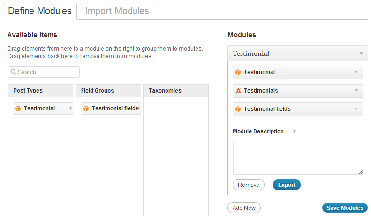Image resolution: width=371 pixels, height=216 pixels.
Task: Click the Save Modules button
Action: (x=345, y=208)
